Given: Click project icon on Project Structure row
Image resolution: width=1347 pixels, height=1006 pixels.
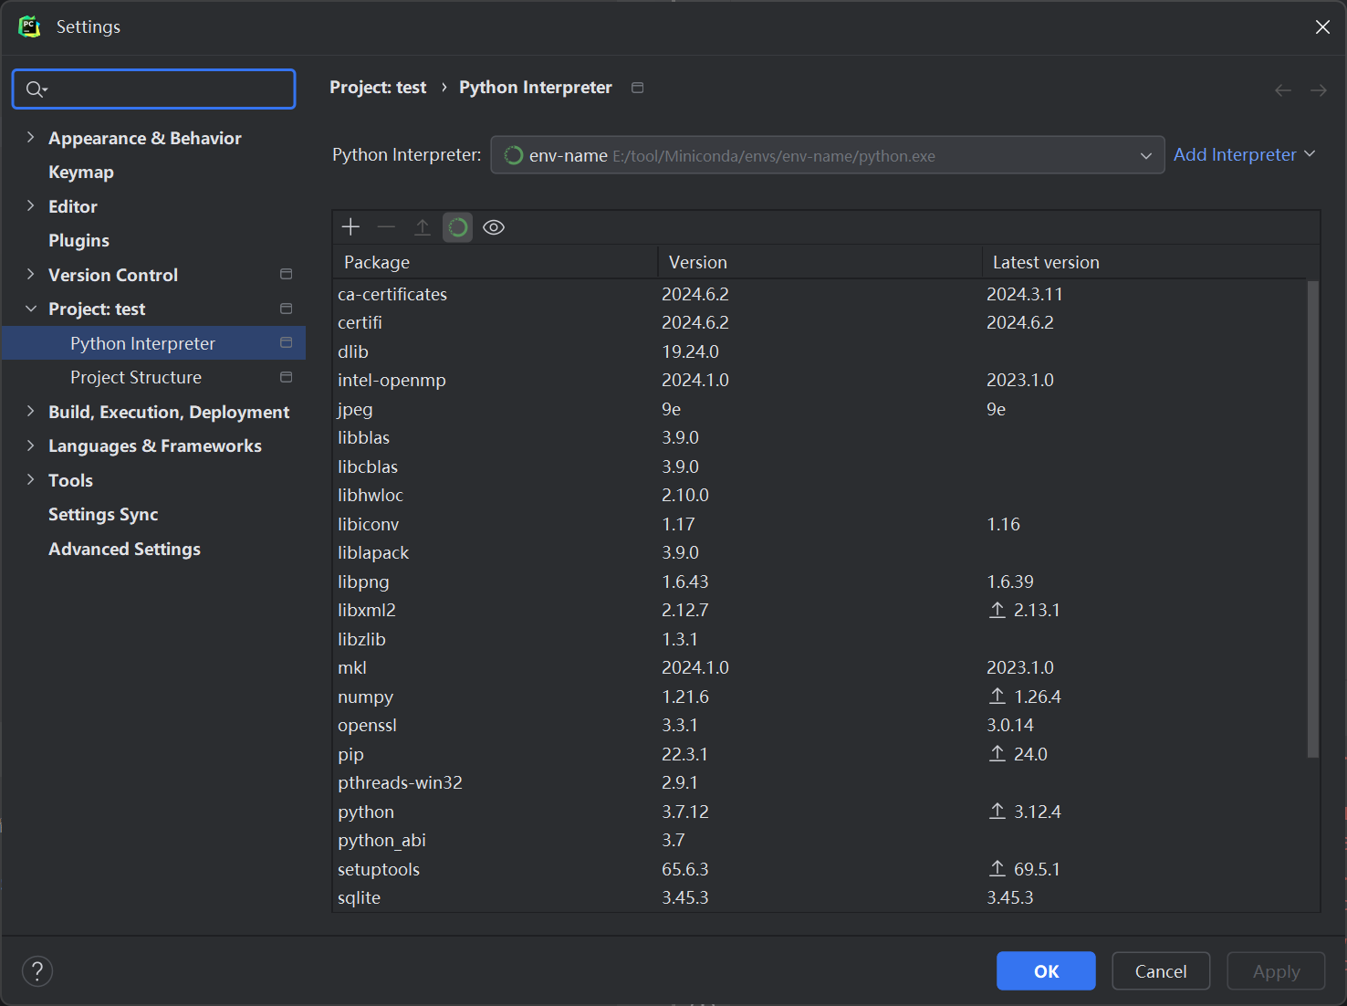Looking at the screenshot, I should pos(286,377).
